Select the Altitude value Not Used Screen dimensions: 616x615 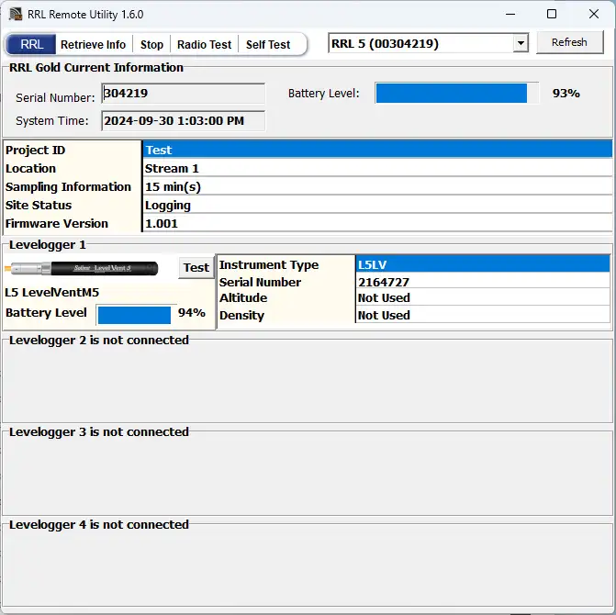(483, 298)
